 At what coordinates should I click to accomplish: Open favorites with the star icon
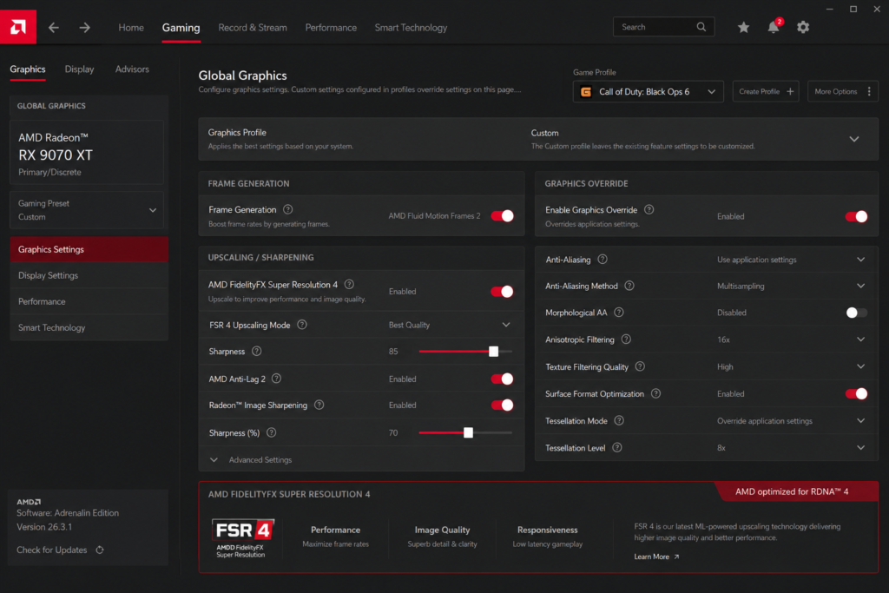(743, 27)
